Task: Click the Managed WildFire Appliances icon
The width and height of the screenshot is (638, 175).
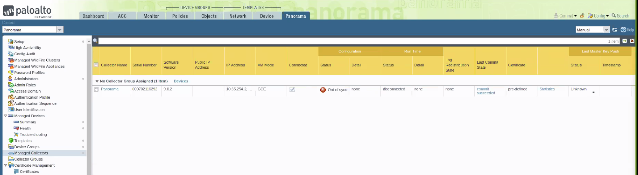Action: point(11,66)
